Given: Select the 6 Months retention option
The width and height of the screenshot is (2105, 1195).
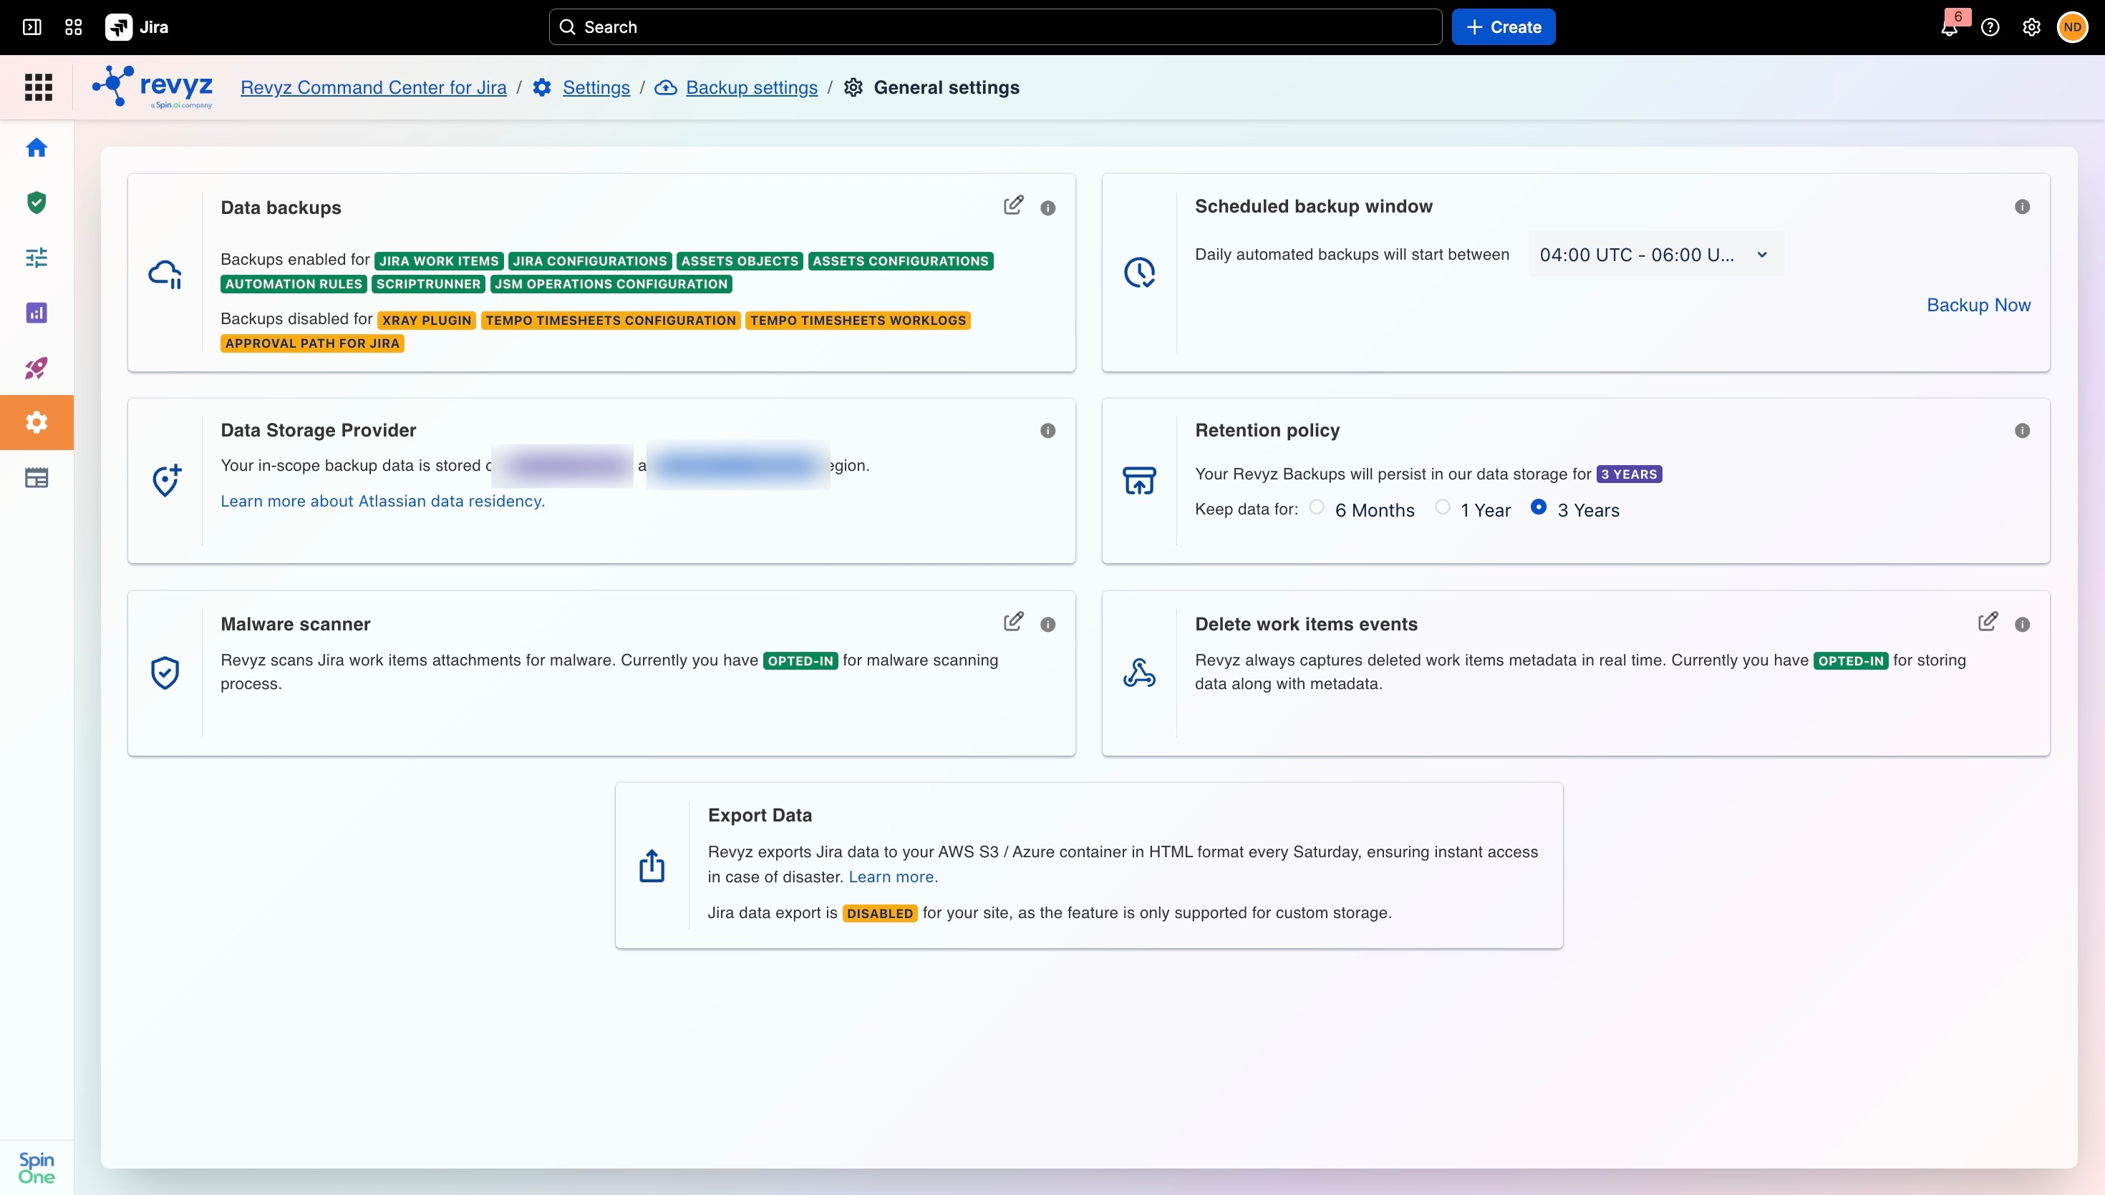Looking at the screenshot, I should pyautogui.click(x=1317, y=507).
